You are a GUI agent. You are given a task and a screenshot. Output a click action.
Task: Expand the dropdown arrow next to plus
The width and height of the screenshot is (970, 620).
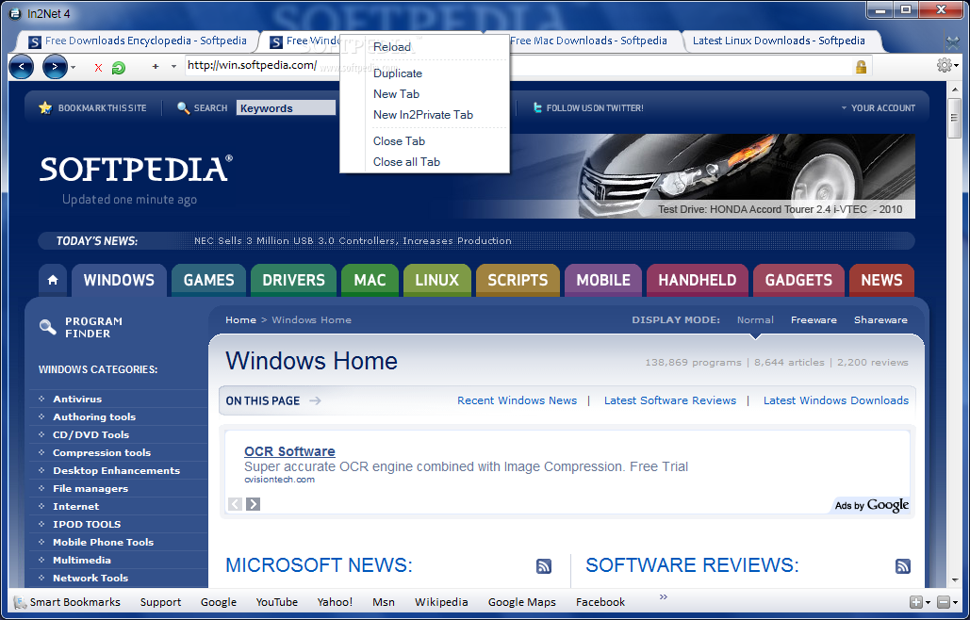point(173,66)
